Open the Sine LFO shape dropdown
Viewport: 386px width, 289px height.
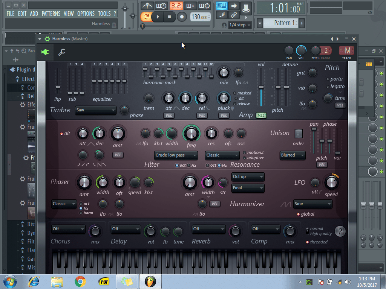pyautogui.click(x=312, y=204)
